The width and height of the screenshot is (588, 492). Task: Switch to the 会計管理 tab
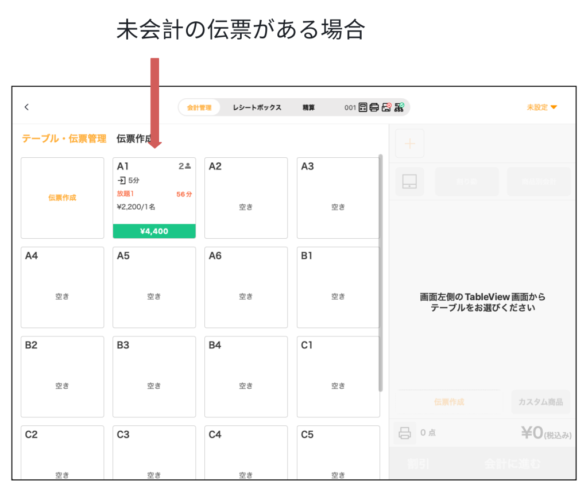coord(199,107)
